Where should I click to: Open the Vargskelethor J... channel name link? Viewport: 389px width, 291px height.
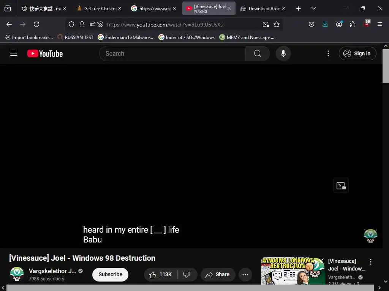coord(52,271)
